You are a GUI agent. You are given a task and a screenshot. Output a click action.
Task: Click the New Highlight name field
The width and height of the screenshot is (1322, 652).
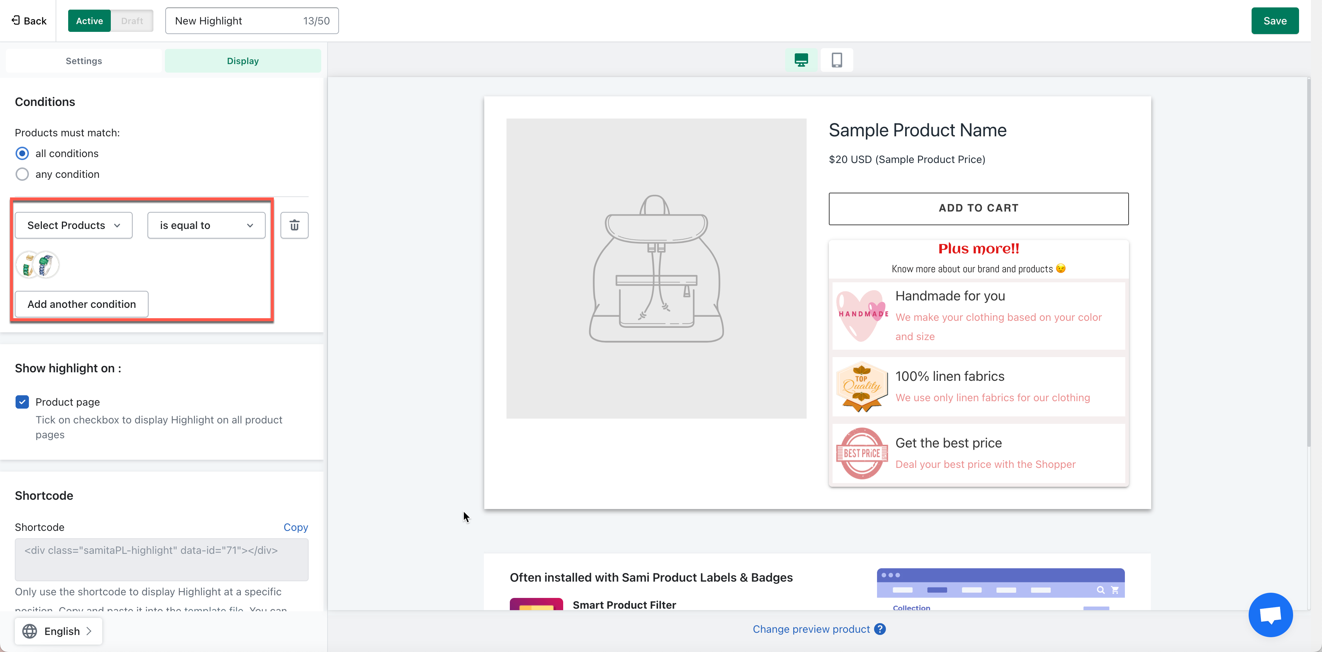252,20
